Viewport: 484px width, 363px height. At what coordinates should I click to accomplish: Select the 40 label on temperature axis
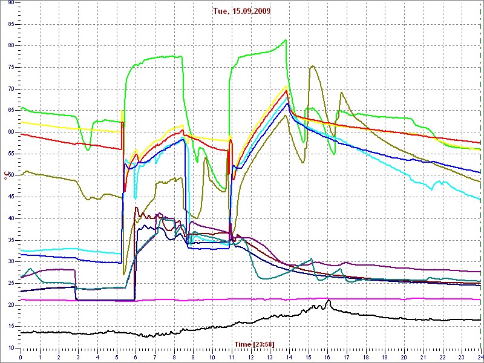10,218
